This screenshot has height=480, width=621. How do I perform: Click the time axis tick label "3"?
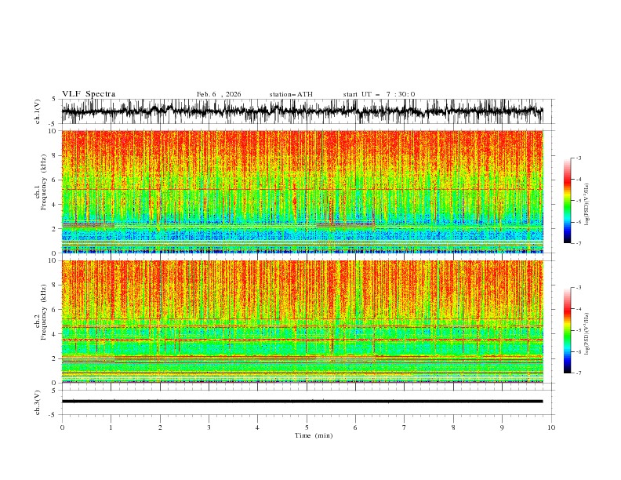pos(209,427)
